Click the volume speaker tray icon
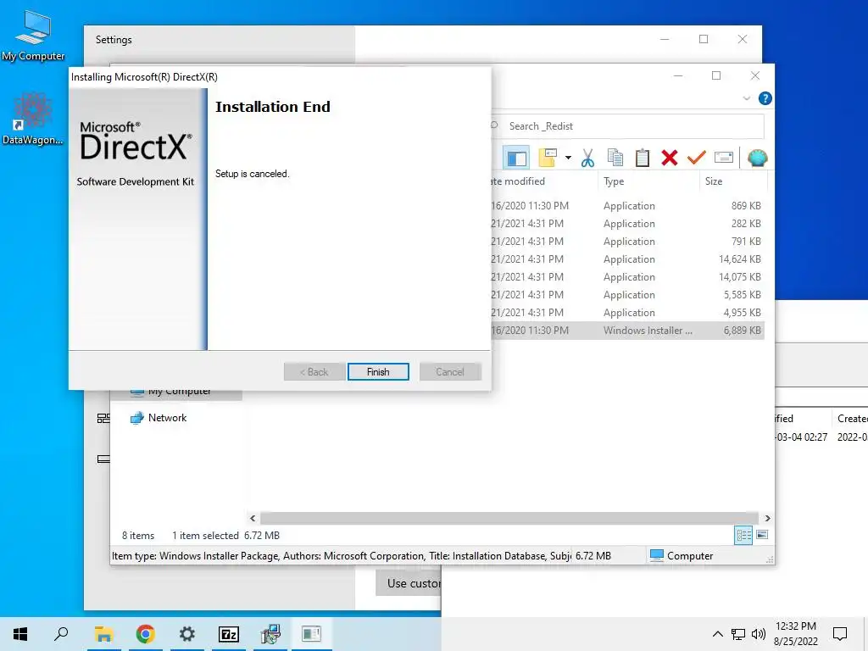Image resolution: width=868 pixels, height=651 pixels. [x=759, y=634]
